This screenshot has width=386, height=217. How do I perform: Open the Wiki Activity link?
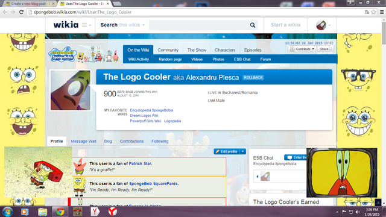point(139,59)
